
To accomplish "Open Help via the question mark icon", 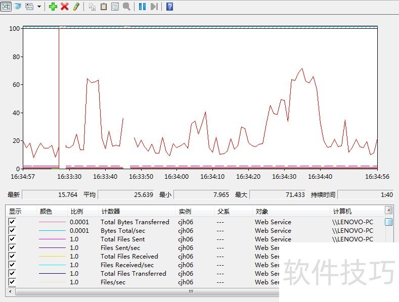I will (x=169, y=7).
